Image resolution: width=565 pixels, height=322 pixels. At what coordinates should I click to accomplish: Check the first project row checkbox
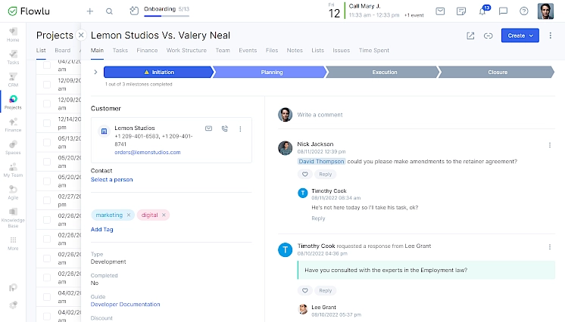47,64
